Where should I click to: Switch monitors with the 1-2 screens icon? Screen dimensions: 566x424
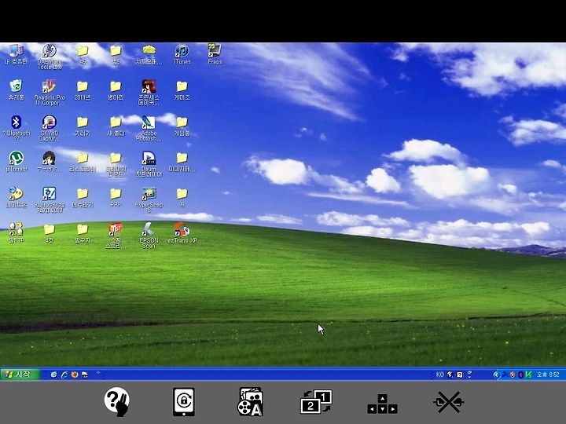pos(317,401)
